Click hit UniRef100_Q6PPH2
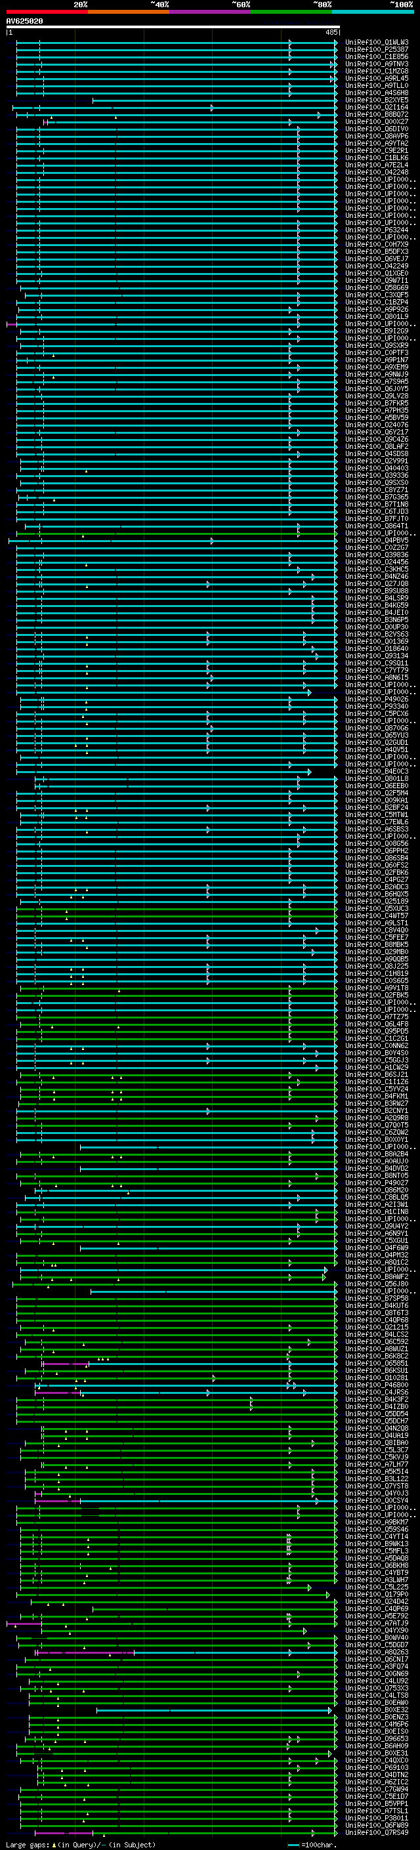The image size is (420, 1850). pyautogui.click(x=377, y=851)
